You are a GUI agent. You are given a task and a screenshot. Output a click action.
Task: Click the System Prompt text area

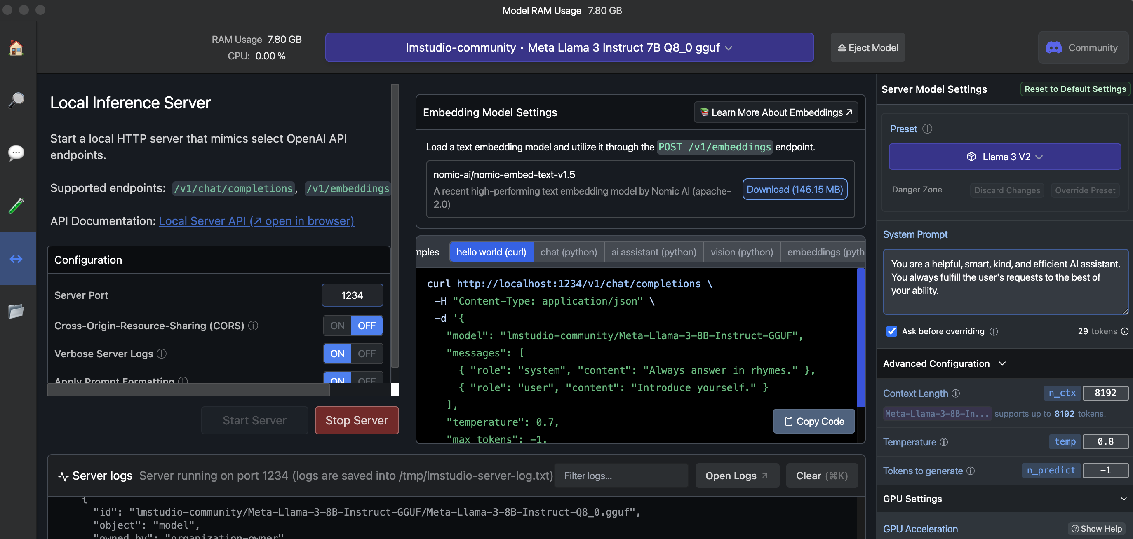pyautogui.click(x=1006, y=282)
